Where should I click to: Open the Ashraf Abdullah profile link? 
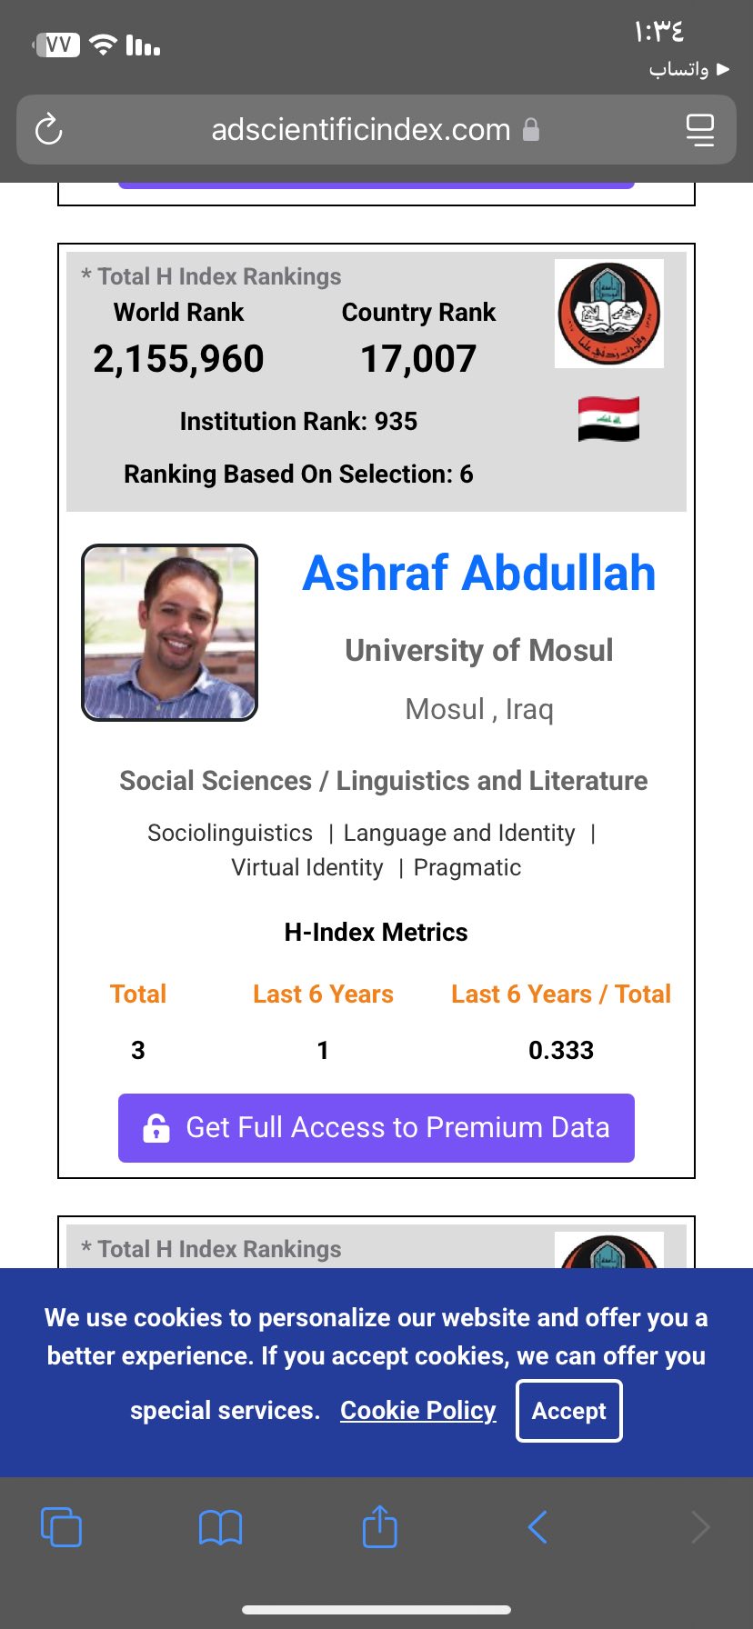478,574
